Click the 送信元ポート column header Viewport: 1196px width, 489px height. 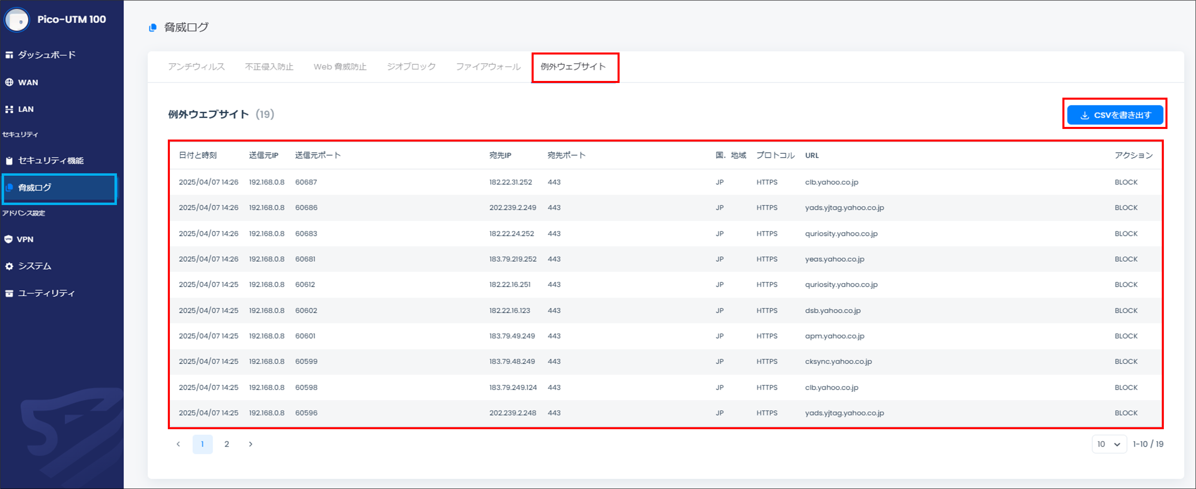318,155
